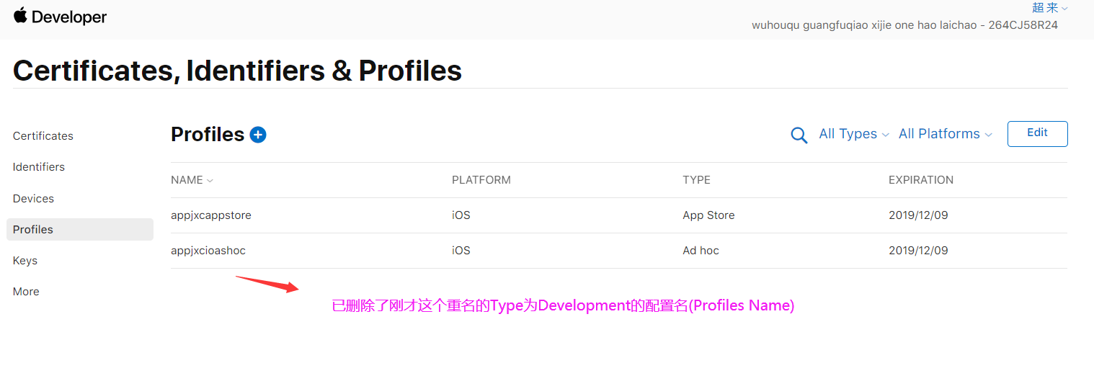This screenshot has height=376, width=1094.
Task: Open the appjxcappstore profile
Action: [211, 215]
